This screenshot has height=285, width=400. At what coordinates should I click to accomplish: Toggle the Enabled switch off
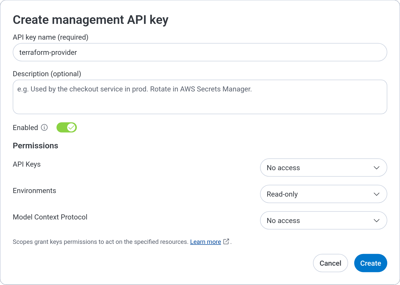coord(67,128)
